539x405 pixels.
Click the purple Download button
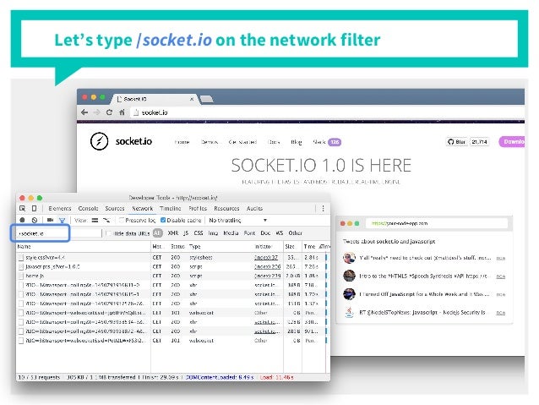(x=512, y=142)
